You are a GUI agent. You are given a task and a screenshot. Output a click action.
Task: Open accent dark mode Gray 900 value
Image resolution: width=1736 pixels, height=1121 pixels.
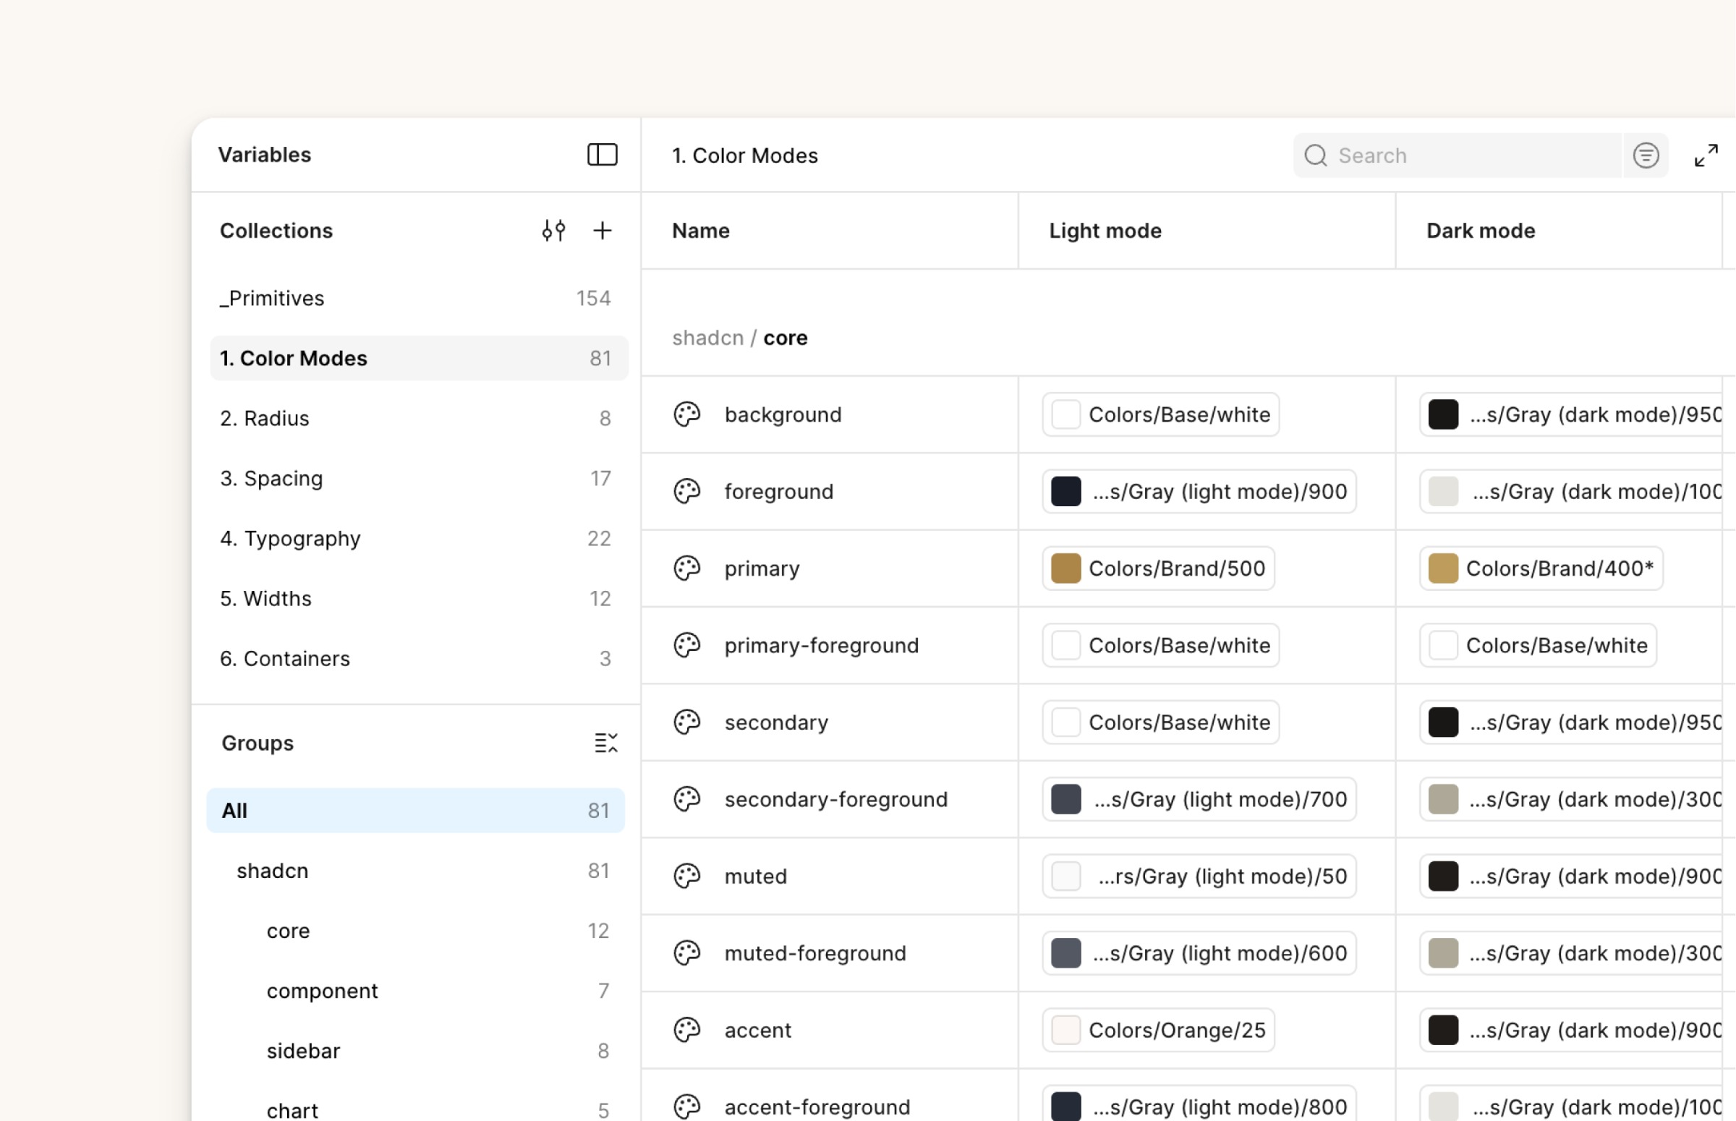1571,1030
